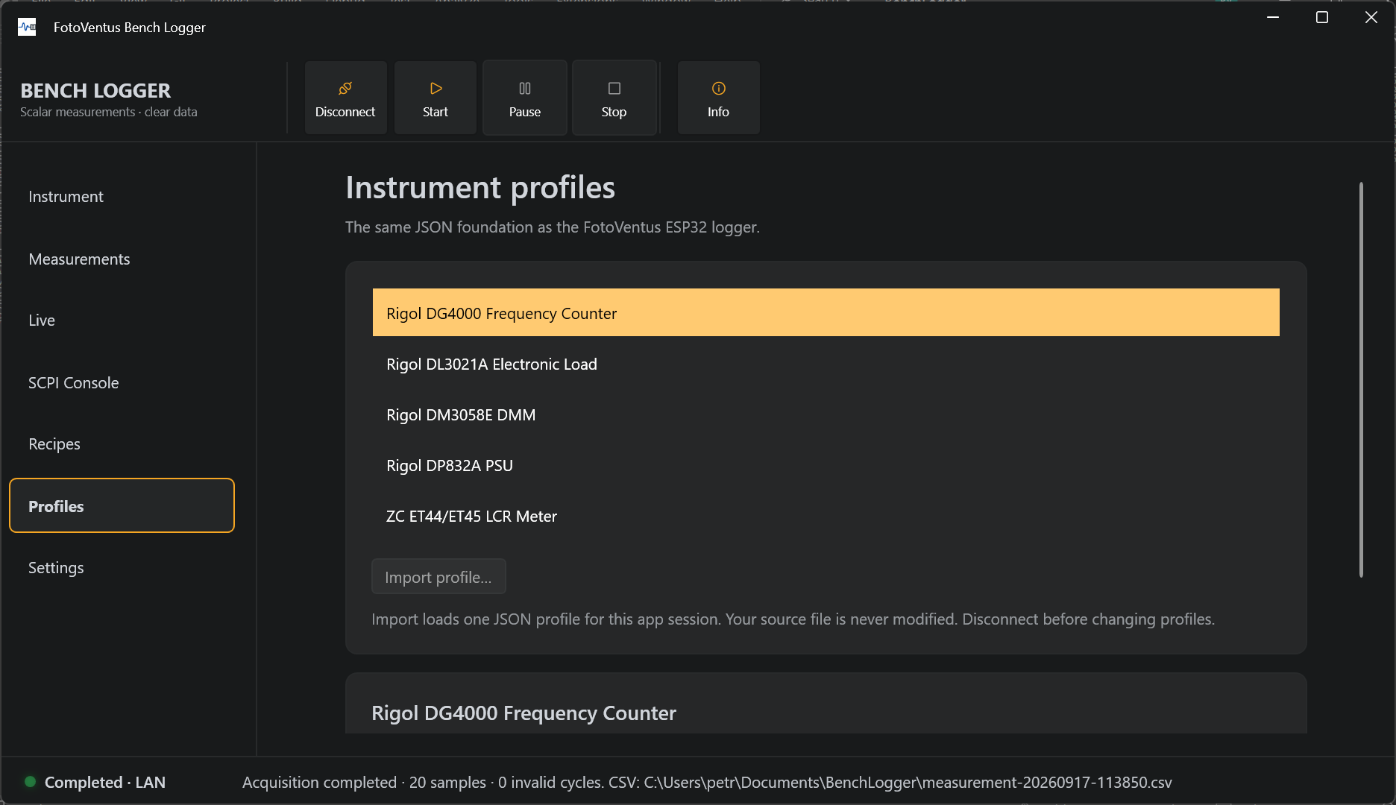
Task: Click the FotoVentus app icon in title bar
Action: pyautogui.click(x=27, y=28)
